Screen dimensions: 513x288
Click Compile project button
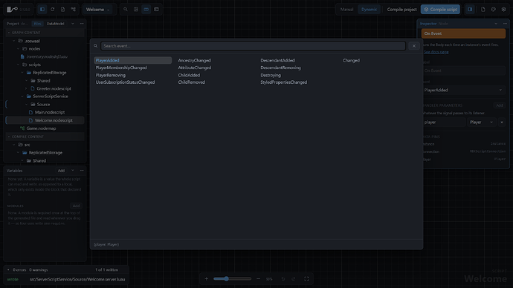tap(401, 10)
